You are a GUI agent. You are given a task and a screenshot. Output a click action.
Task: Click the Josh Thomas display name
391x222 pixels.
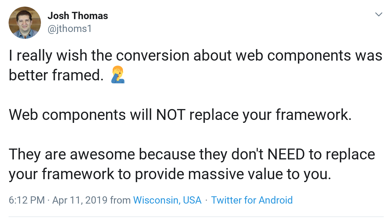pyautogui.click(x=78, y=16)
